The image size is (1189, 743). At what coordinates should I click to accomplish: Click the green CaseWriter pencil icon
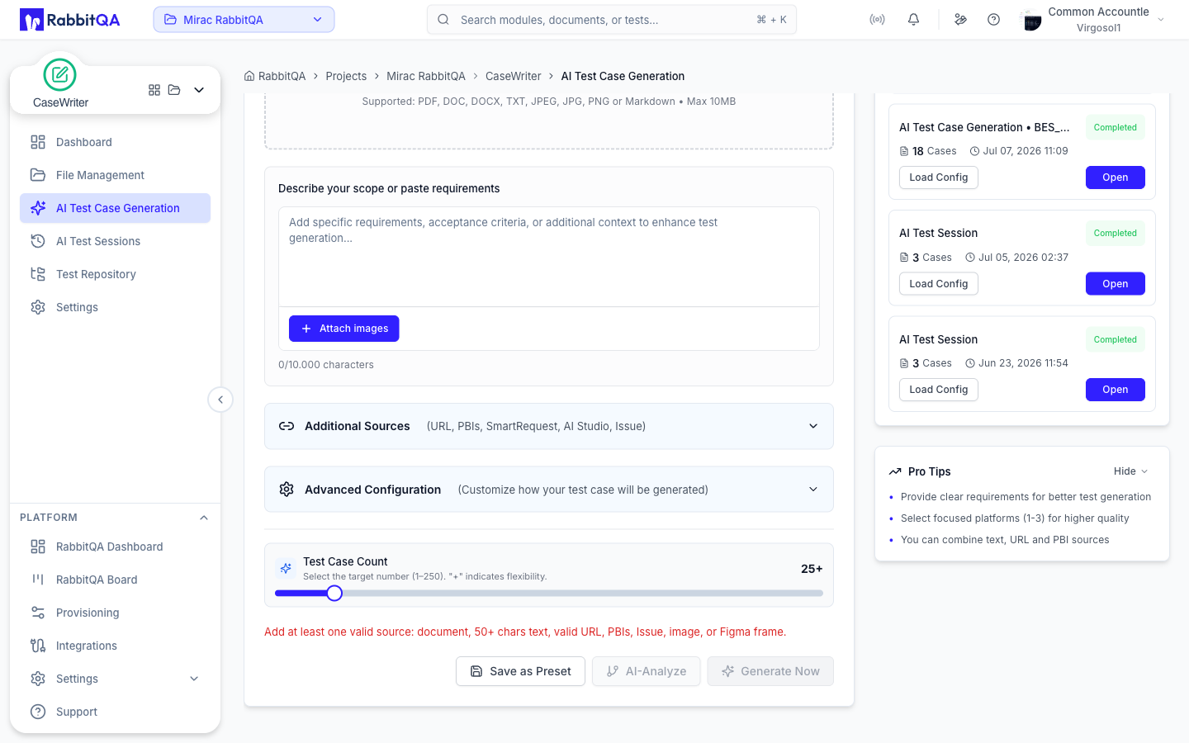(59, 75)
